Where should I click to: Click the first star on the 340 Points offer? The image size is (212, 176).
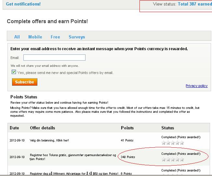[164, 159]
